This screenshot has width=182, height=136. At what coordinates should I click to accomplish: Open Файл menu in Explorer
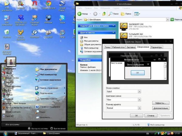(79, 8)
